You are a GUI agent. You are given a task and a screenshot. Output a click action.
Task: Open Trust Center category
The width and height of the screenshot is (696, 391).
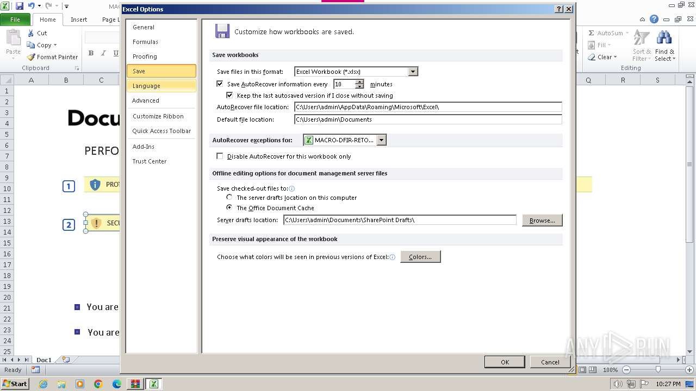coord(161,161)
